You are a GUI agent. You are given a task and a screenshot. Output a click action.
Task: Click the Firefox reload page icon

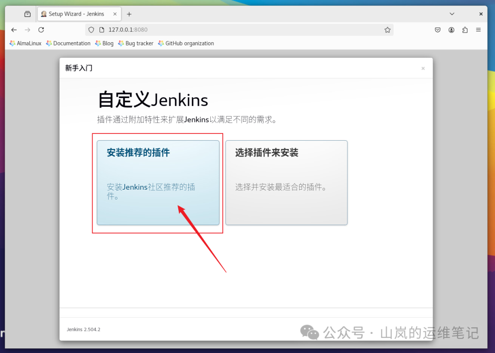tap(41, 29)
